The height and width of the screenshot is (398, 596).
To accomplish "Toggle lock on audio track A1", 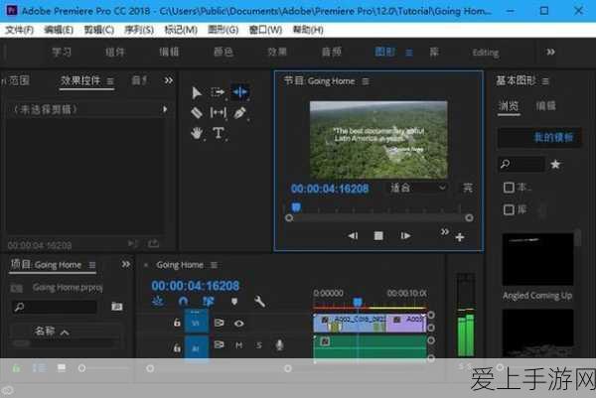I will tap(177, 347).
